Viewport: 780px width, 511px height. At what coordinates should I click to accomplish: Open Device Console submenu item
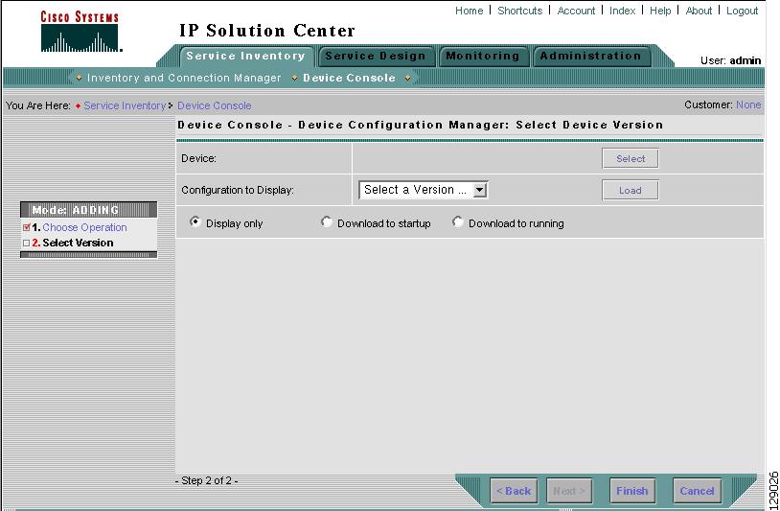349,78
